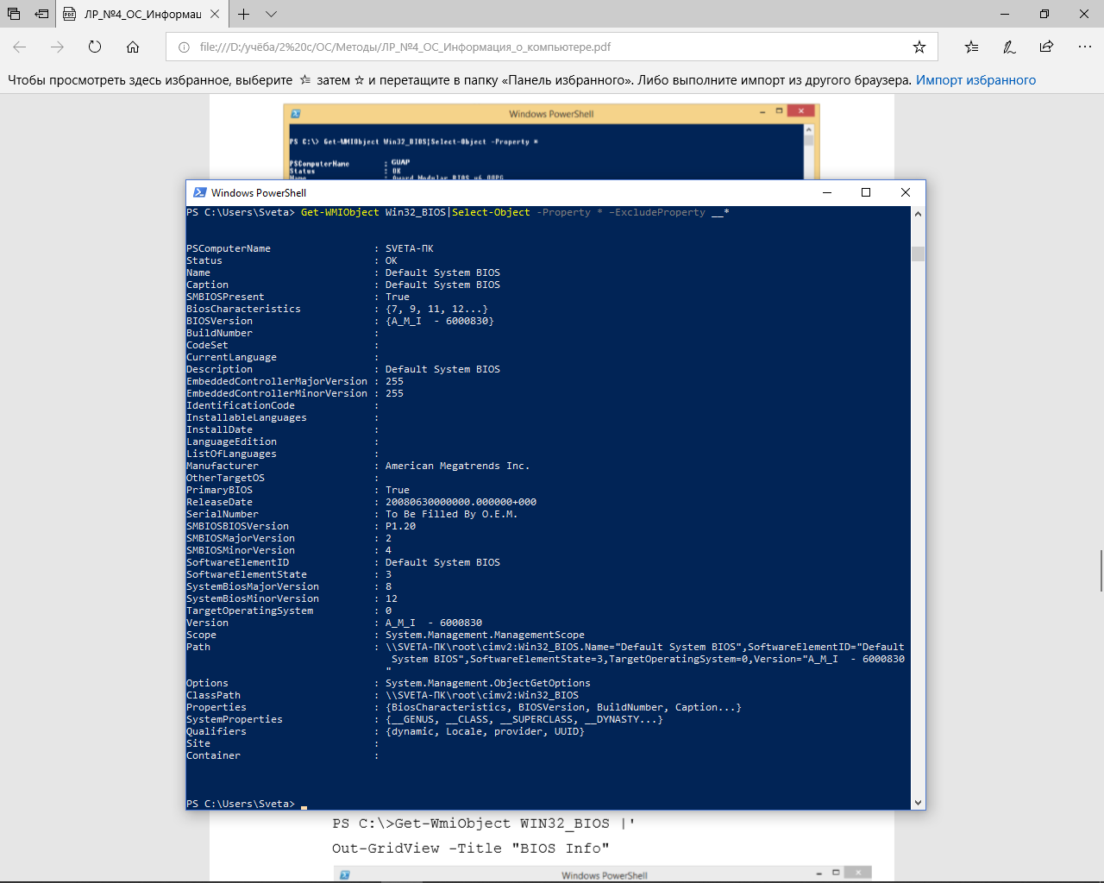Click the TargetOperatingSystem property name

pyautogui.click(x=249, y=611)
